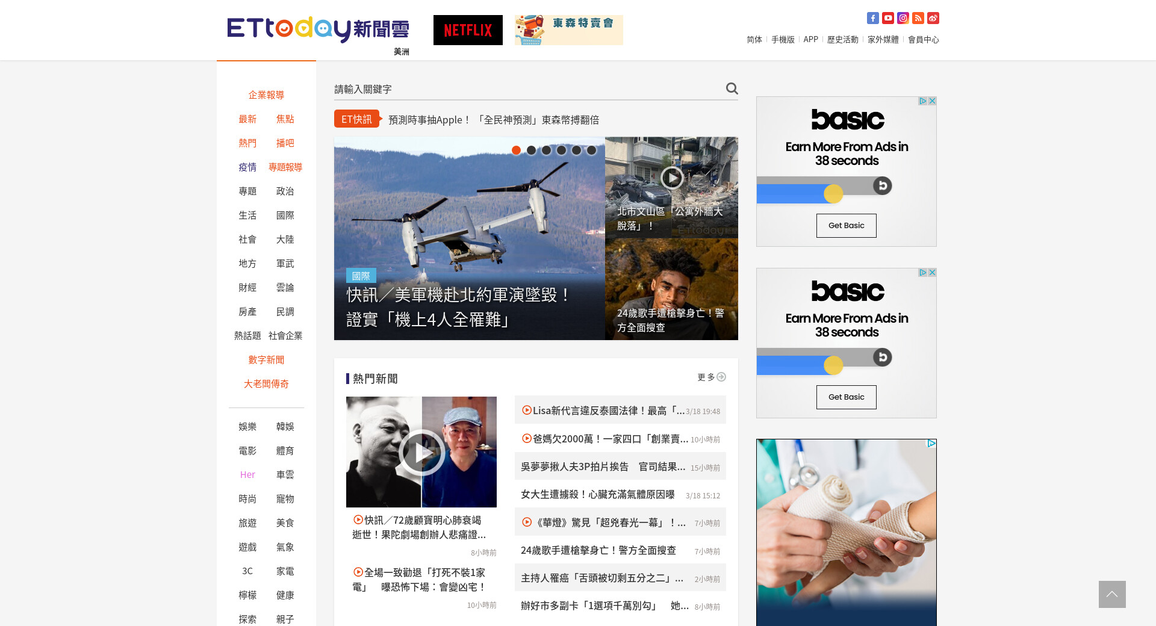Open 女大生遭擄殺 article
Screen dimensions: 1156x626
598,494
